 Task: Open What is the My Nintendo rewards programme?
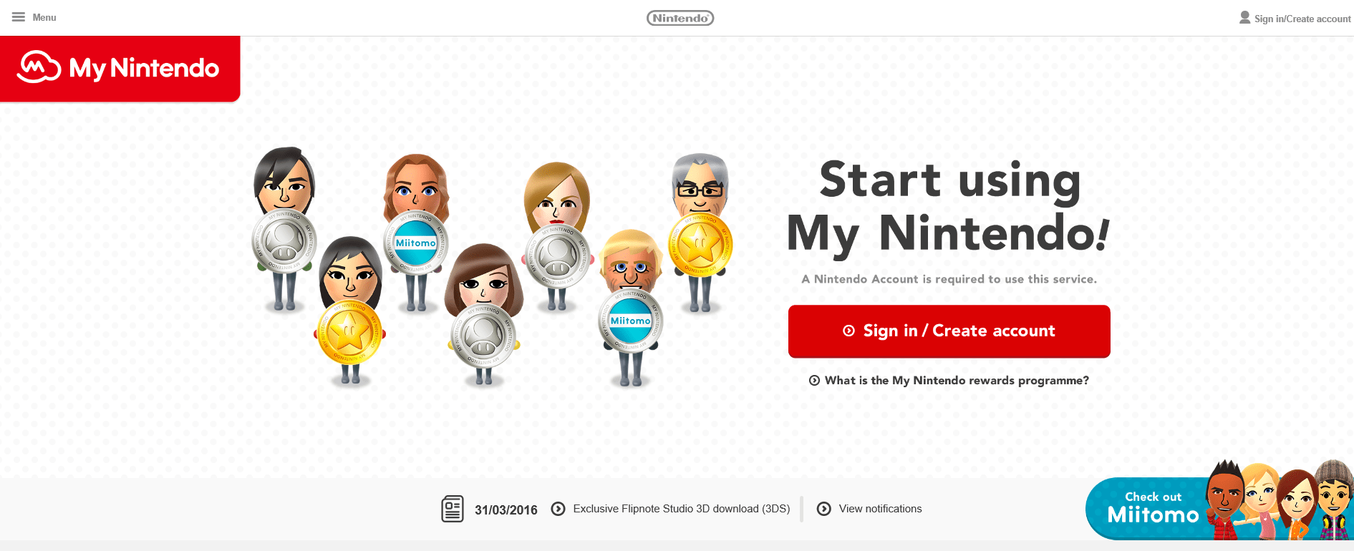point(957,381)
